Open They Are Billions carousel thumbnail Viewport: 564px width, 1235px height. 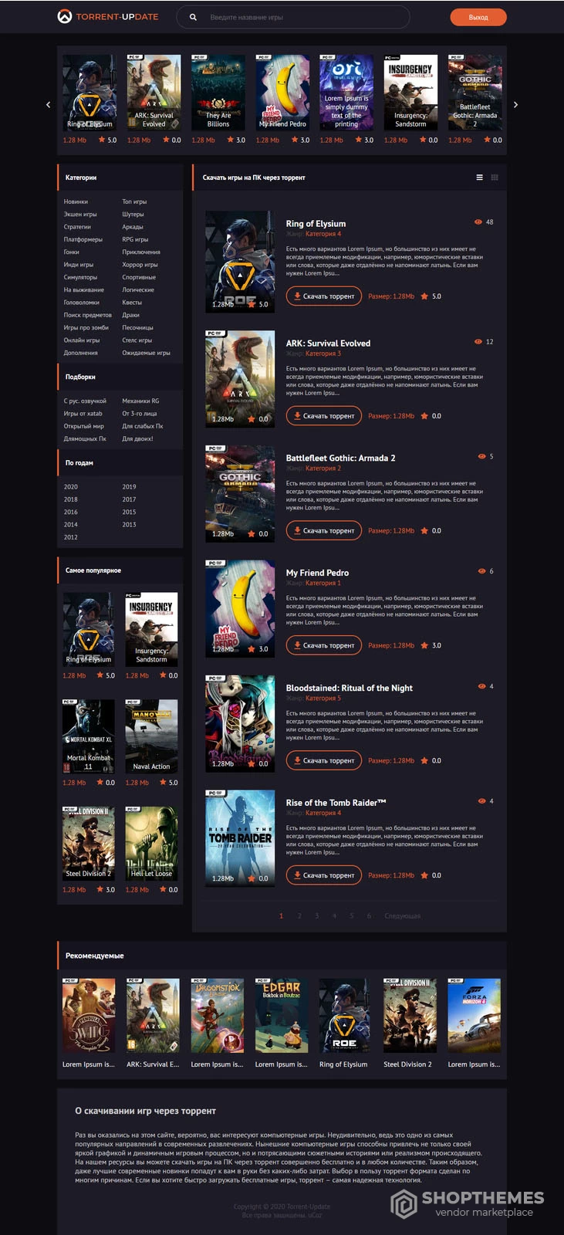point(218,93)
